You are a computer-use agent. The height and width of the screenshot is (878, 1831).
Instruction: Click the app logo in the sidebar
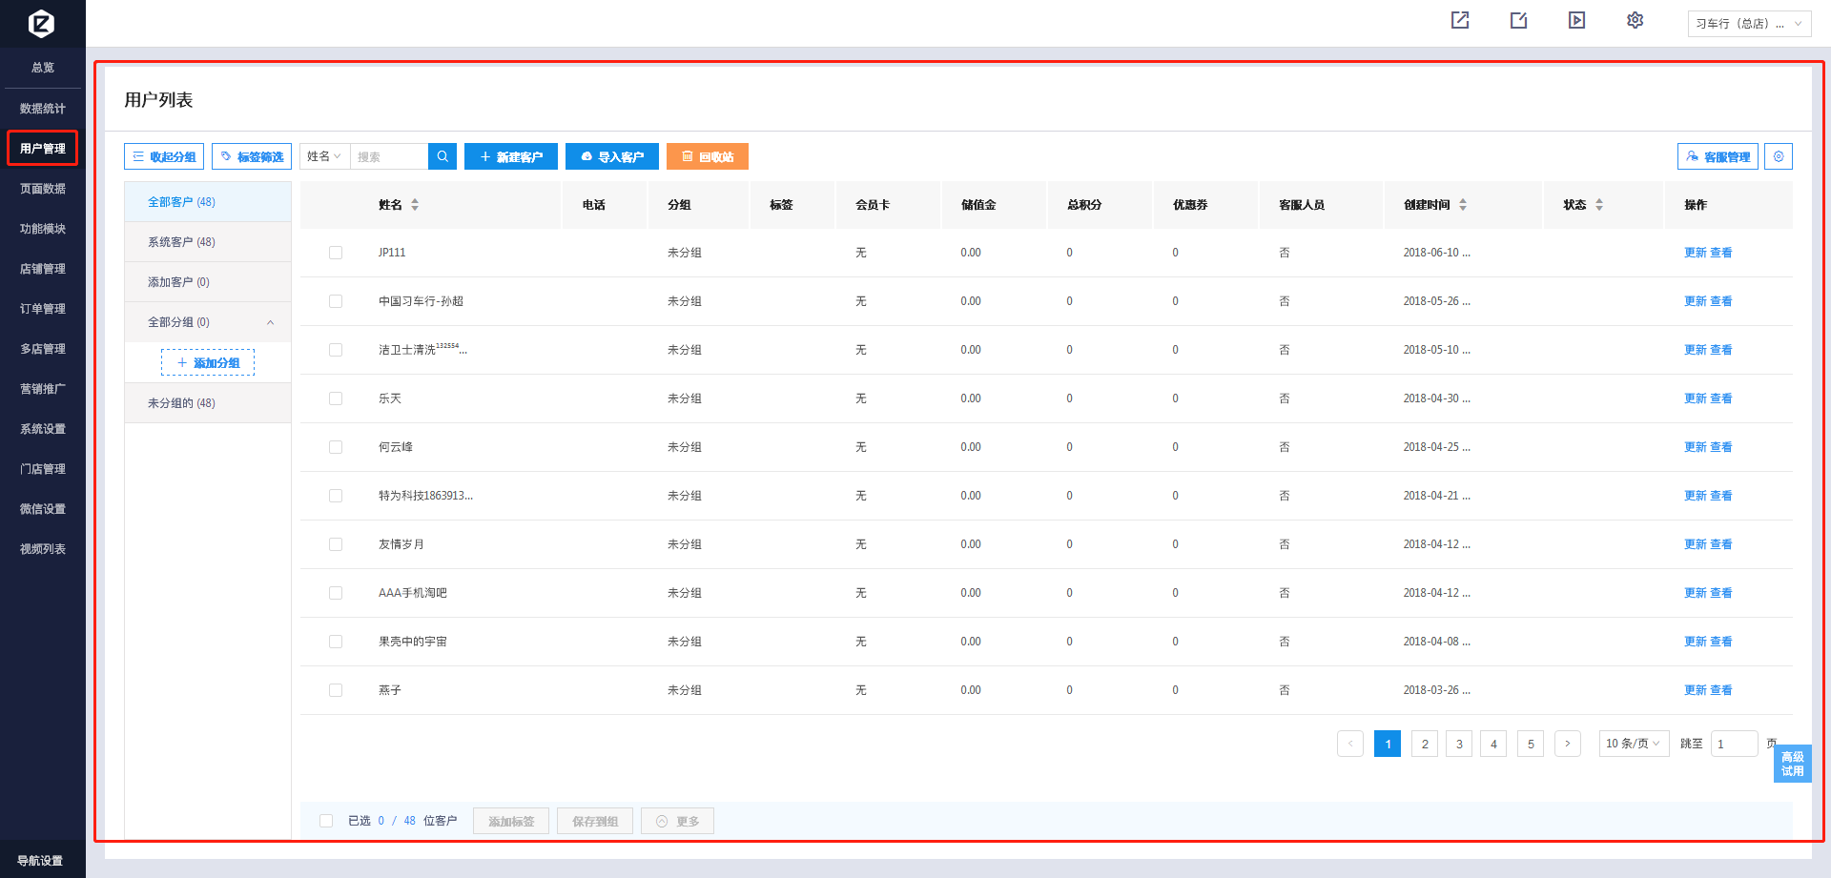42,23
